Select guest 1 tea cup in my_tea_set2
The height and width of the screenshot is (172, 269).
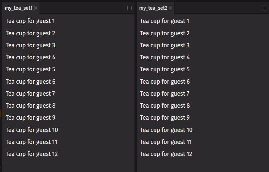165,21
